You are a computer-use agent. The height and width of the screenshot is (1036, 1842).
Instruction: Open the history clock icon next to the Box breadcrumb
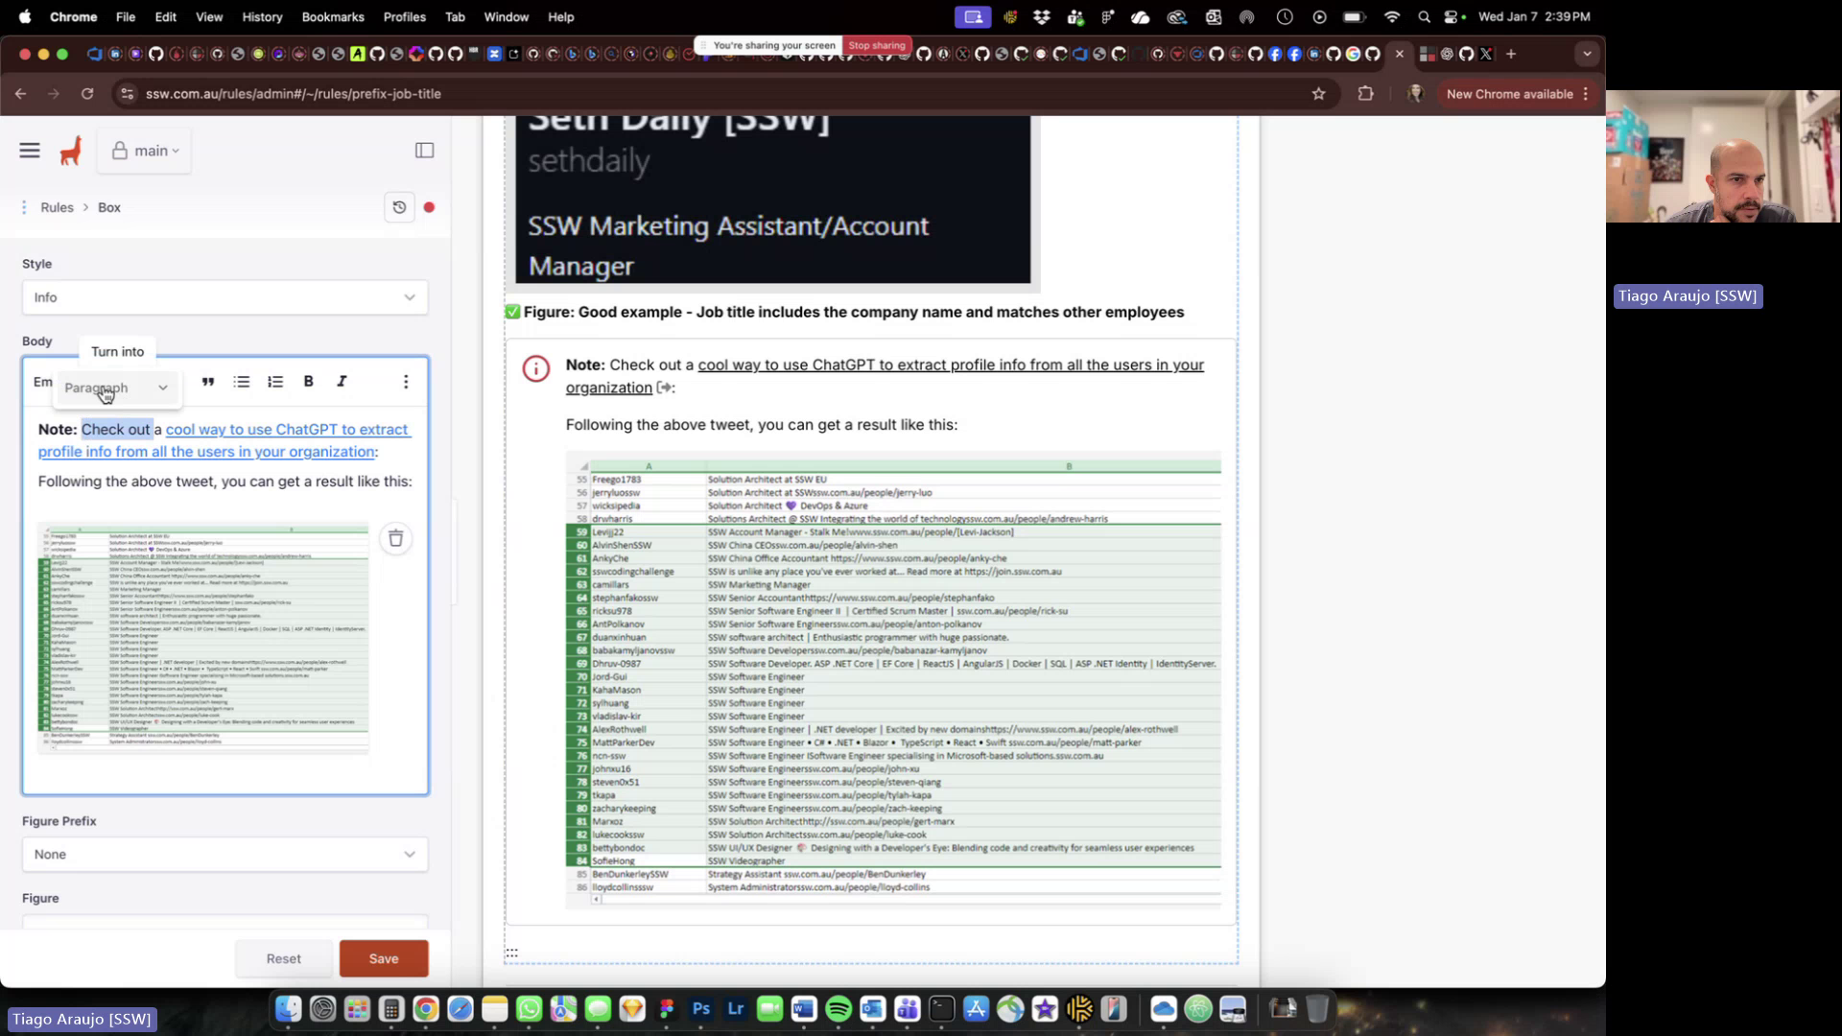click(399, 207)
